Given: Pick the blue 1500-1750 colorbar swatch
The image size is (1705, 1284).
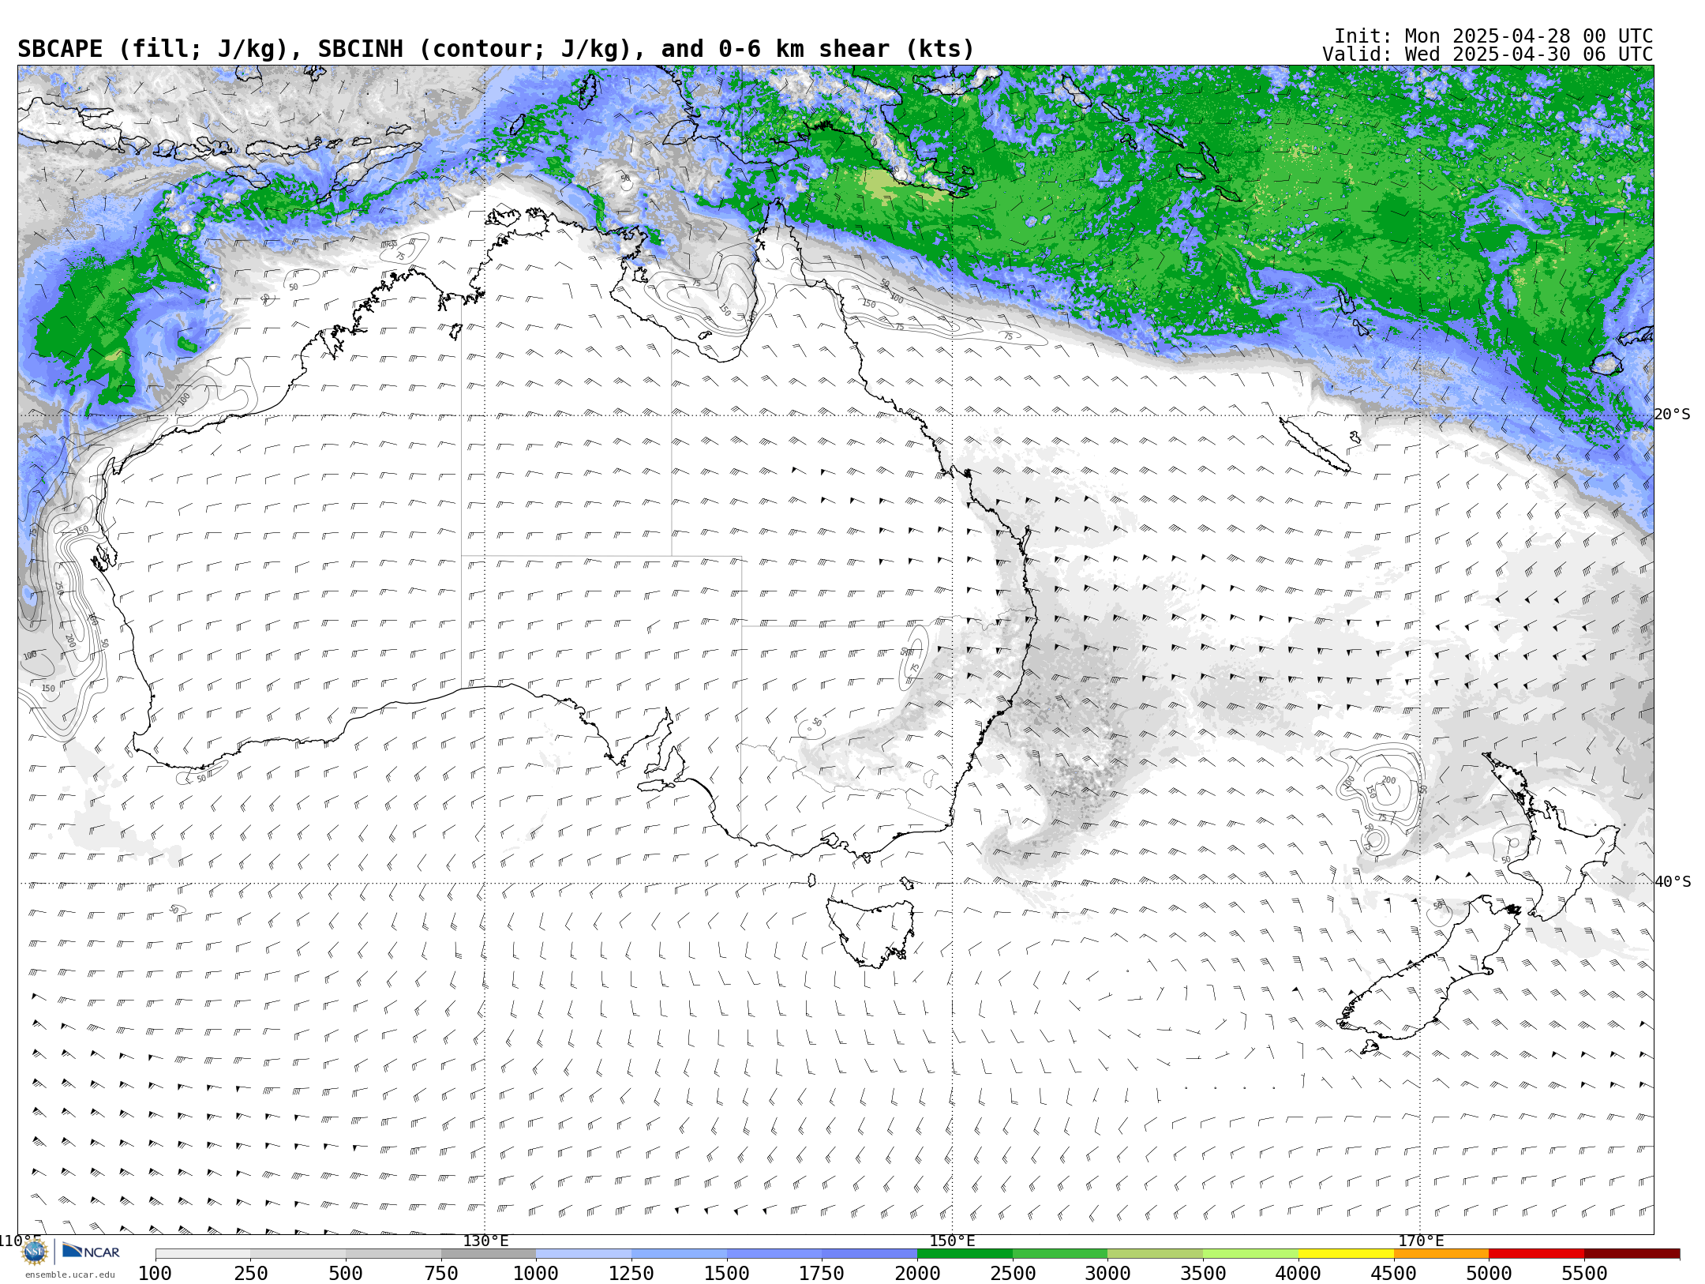Looking at the screenshot, I should [x=774, y=1254].
